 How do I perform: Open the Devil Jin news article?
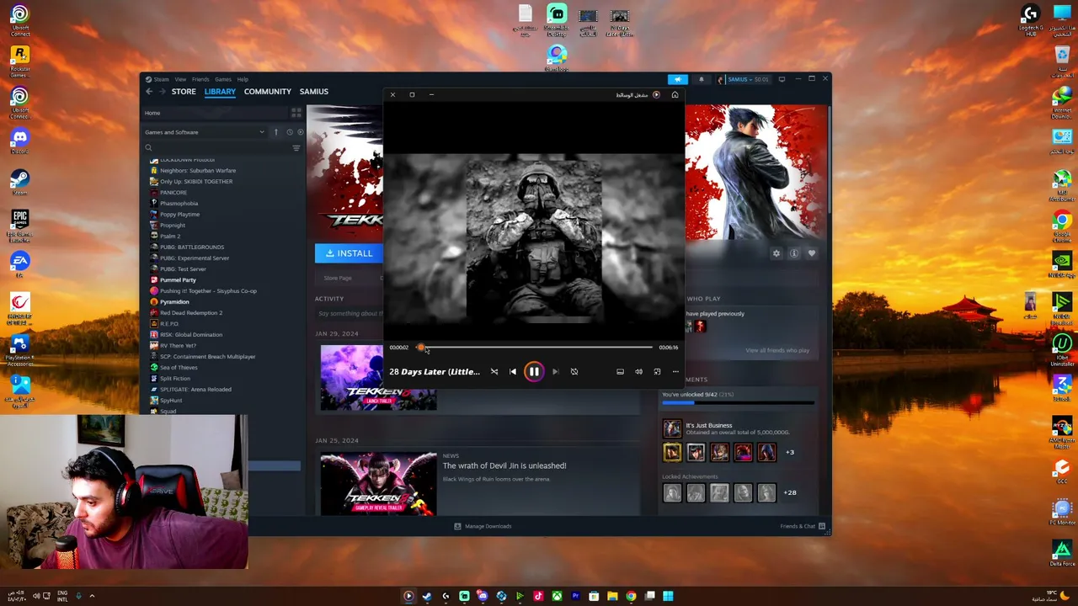[504, 465]
